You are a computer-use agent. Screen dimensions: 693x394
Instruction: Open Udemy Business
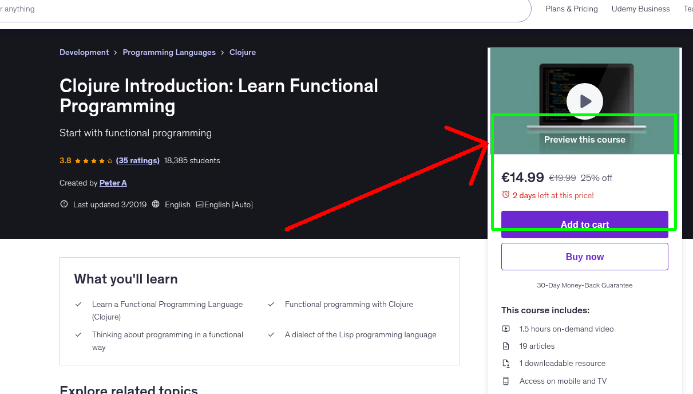point(640,9)
